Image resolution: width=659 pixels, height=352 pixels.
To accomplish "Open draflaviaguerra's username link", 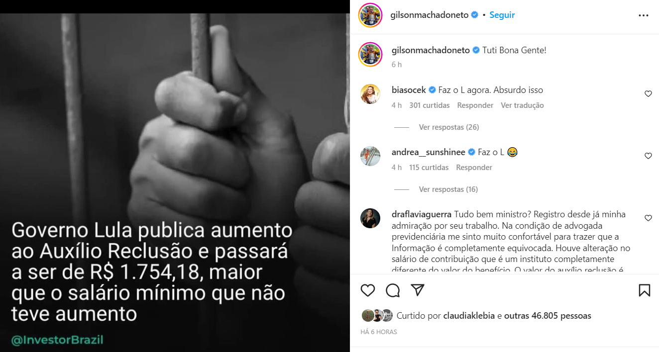I will [422, 214].
